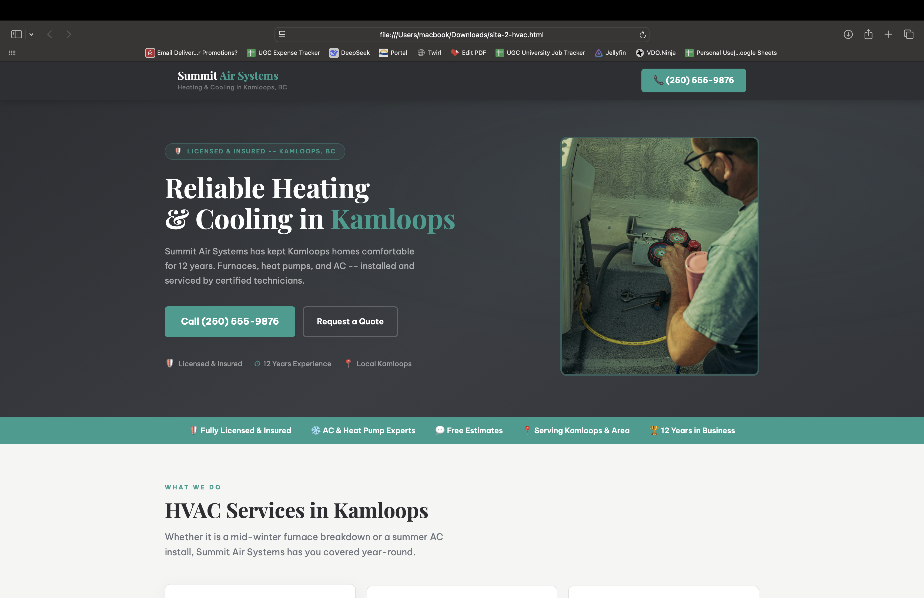Open the DeepSeek bookmark

pos(349,53)
